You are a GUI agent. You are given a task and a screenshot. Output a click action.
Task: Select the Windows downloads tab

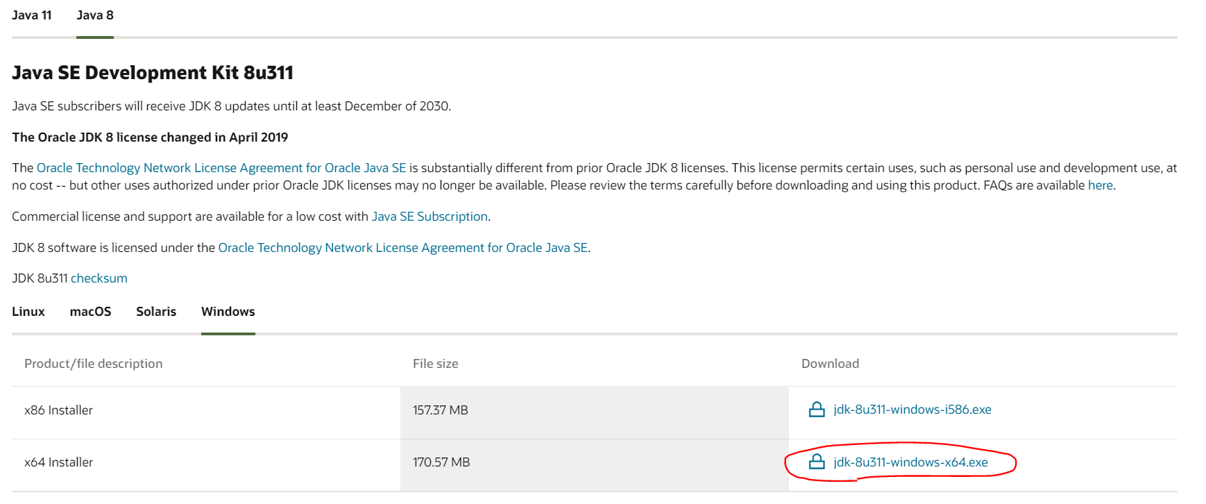228,312
